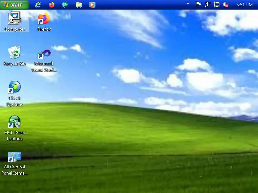Open the Start menu
258x193 pixels.
[14, 5]
